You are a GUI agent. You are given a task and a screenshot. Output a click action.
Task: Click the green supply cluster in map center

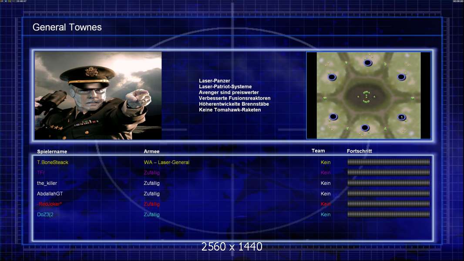366,97
